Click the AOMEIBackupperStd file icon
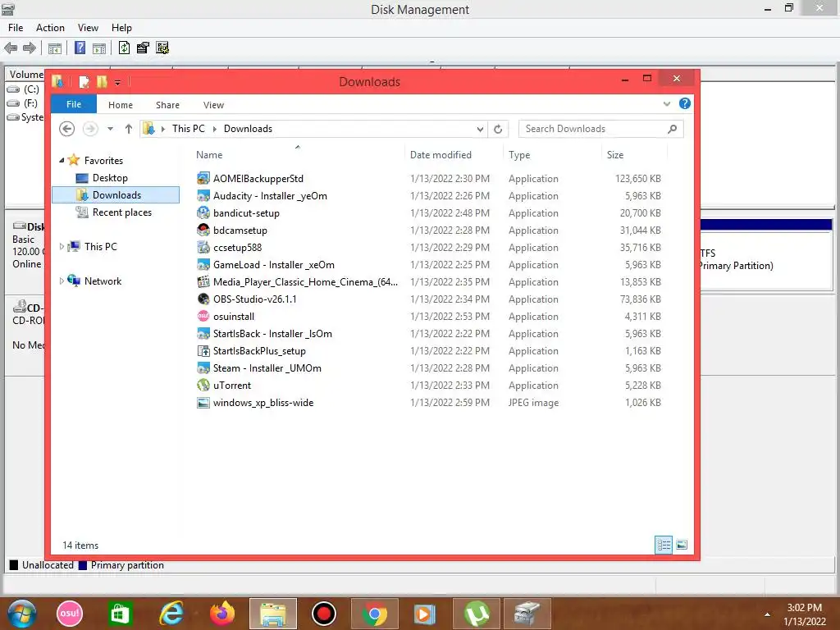This screenshot has width=840, height=630. (203, 178)
